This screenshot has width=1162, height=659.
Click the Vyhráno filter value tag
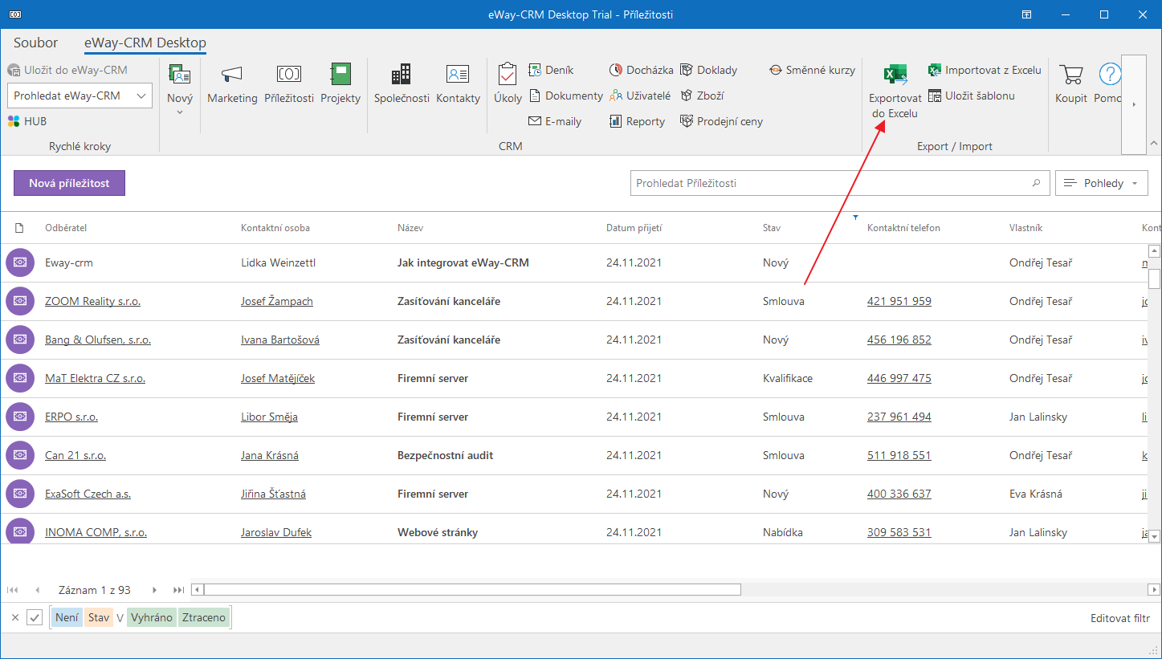pyautogui.click(x=152, y=617)
